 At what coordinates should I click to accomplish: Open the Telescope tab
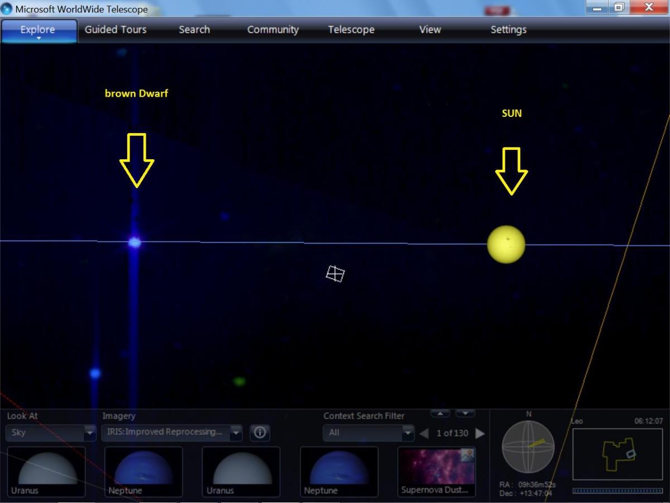click(x=351, y=30)
